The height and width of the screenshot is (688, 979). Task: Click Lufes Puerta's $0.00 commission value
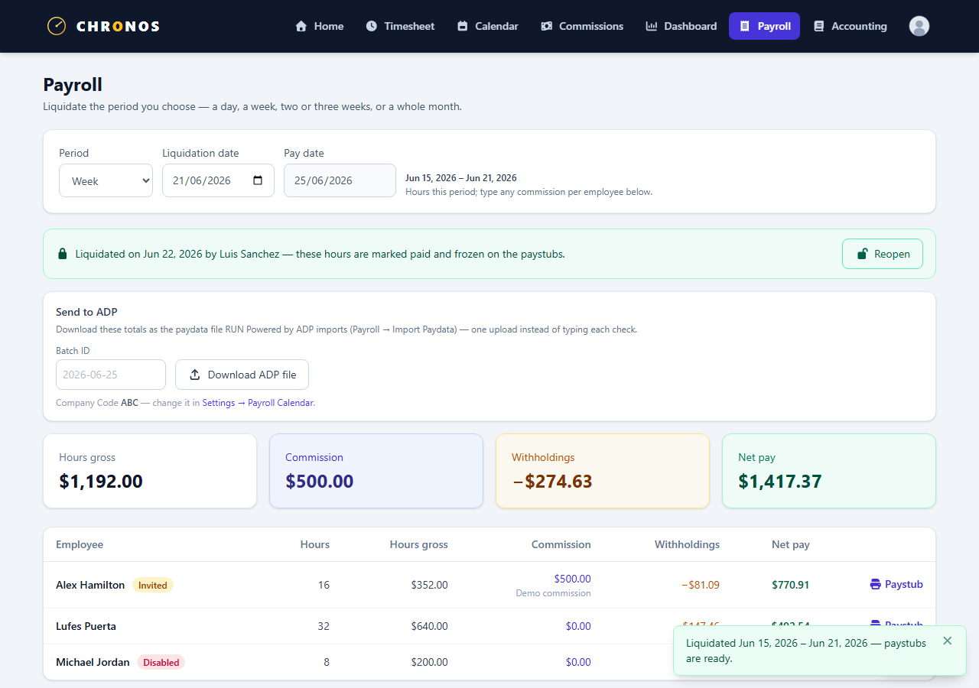pyautogui.click(x=578, y=626)
